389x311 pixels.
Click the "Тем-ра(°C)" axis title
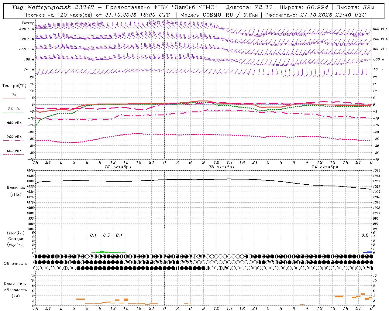pyautogui.click(x=14, y=86)
